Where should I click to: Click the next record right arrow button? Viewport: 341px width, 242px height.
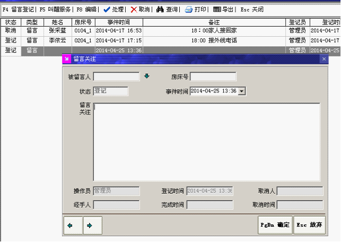[92, 226]
